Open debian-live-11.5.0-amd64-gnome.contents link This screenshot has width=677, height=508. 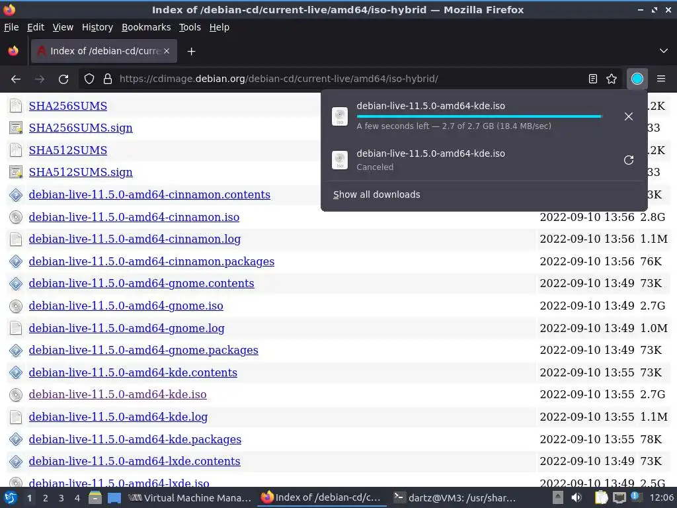pos(141,283)
